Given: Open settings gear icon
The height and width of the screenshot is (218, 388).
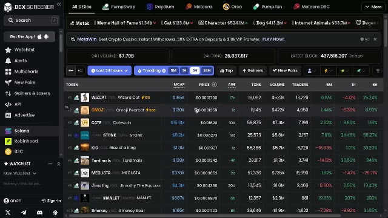Looking at the screenshot, I should [55, 213].
